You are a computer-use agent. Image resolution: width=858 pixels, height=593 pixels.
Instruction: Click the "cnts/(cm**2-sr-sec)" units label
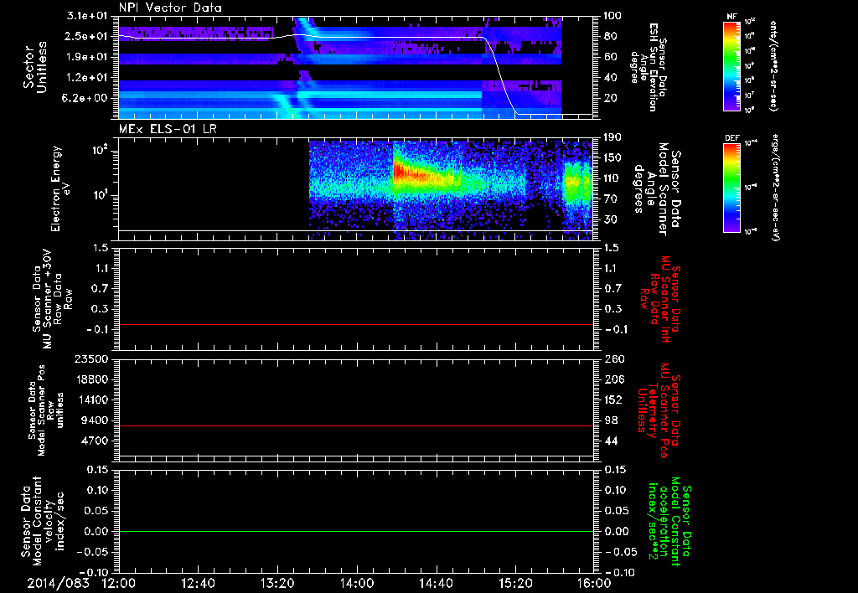coord(773,65)
